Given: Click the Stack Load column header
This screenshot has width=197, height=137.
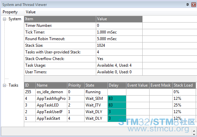Looking at the screenshot, I should (x=184, y=85).
